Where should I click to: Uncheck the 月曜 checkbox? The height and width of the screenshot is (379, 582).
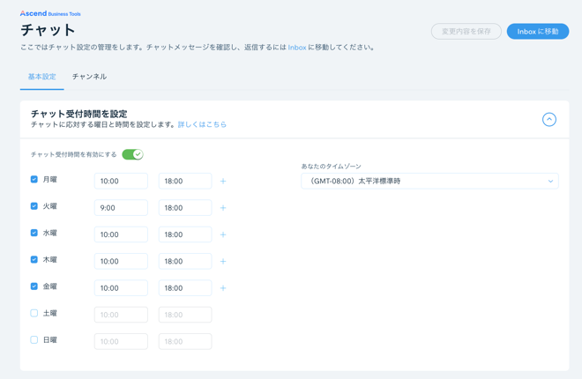pyautogui.click(x=34, y=180)
